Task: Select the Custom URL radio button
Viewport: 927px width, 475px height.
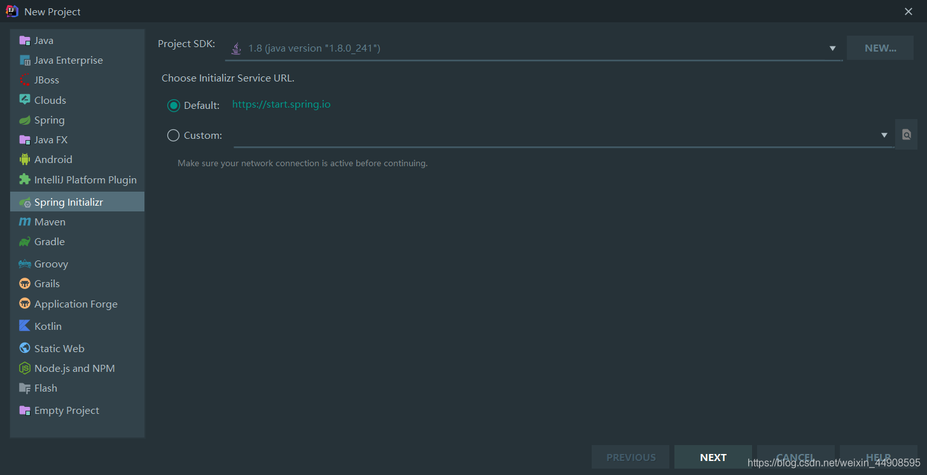Action: point(173,135)
